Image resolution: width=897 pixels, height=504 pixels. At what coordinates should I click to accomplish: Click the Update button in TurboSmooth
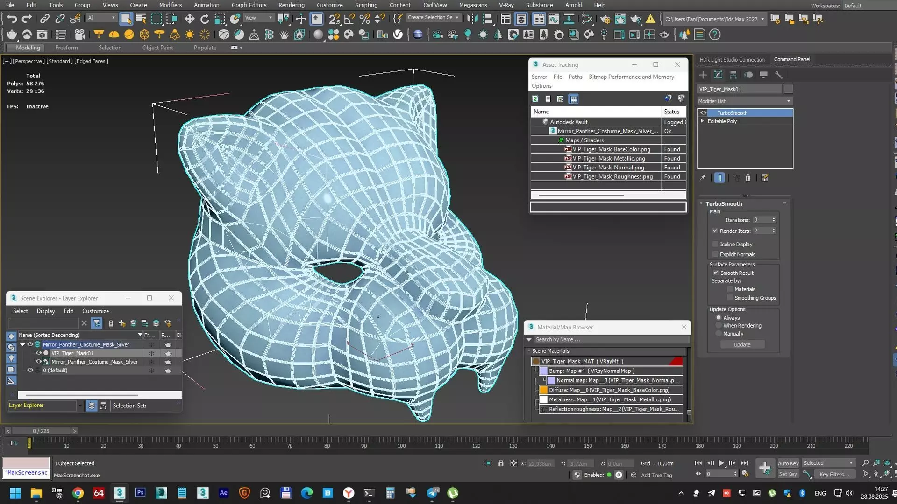pyautogui.click(x=742, y=344)
